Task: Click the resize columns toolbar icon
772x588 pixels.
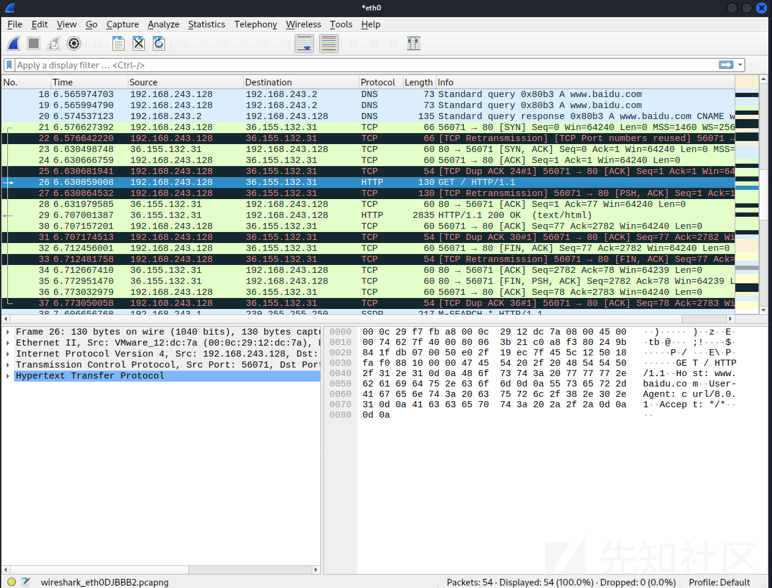Action: (414, 43)
